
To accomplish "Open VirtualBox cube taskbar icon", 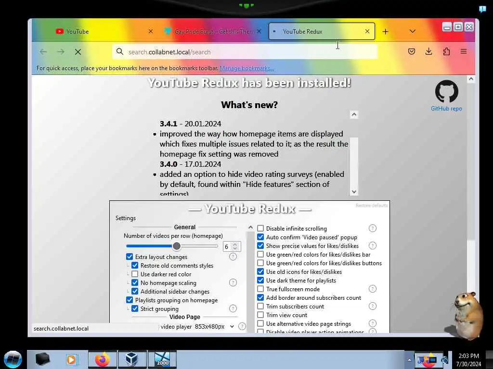I will coord(132,359).
